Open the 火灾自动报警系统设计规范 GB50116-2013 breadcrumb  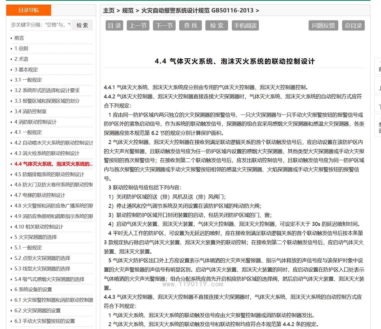tap(197, 11)
